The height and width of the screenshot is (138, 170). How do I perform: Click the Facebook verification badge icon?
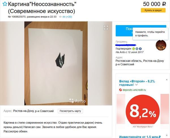pos(140,49)
